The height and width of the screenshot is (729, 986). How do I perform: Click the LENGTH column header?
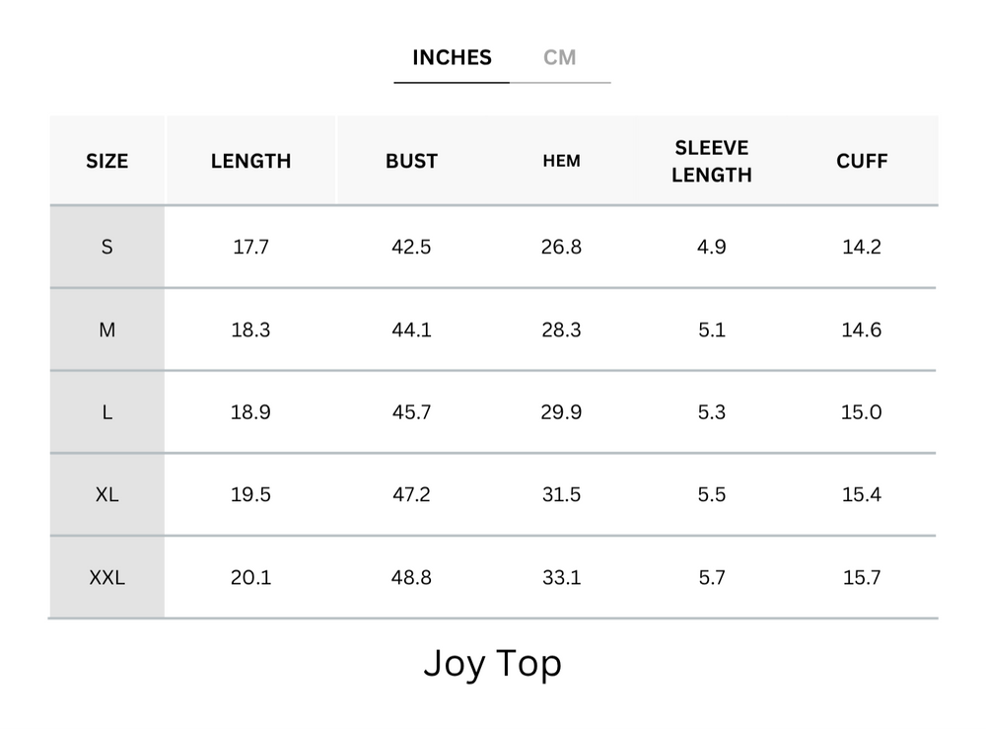click(250, 161)
